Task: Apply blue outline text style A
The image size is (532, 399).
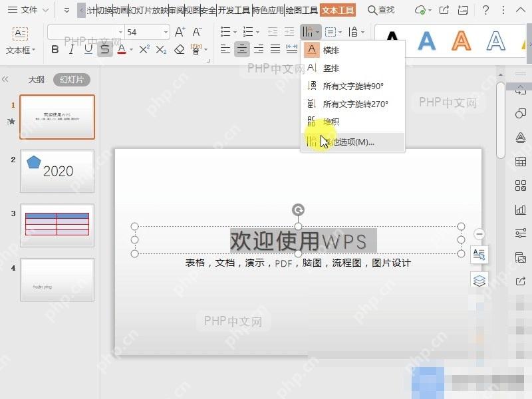Action: tap(496, 41)
